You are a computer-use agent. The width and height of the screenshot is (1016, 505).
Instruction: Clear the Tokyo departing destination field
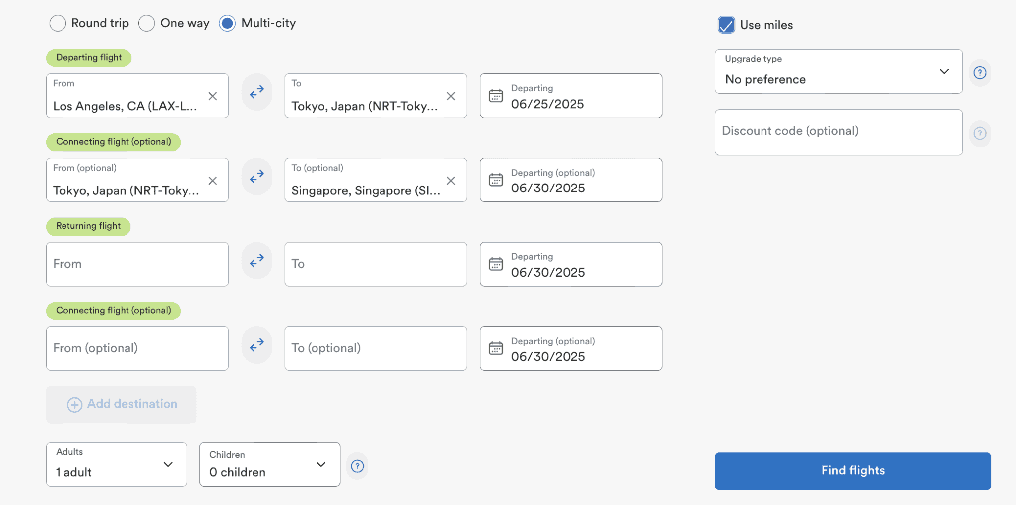click(x=451, y=96)
